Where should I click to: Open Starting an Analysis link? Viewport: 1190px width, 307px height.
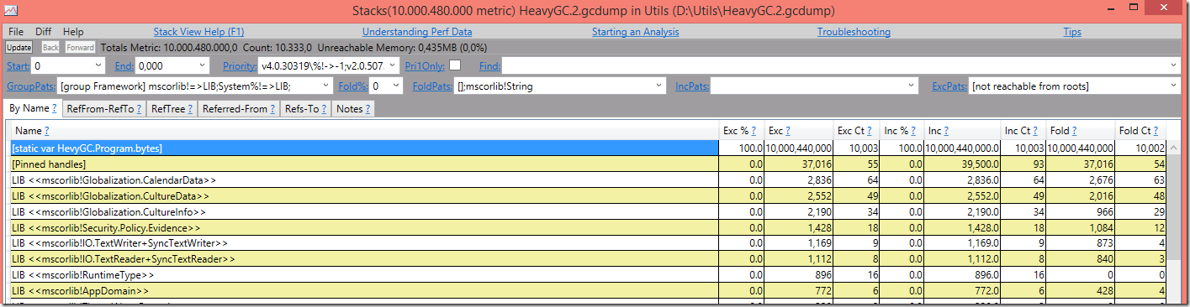(x=635, y=32)
